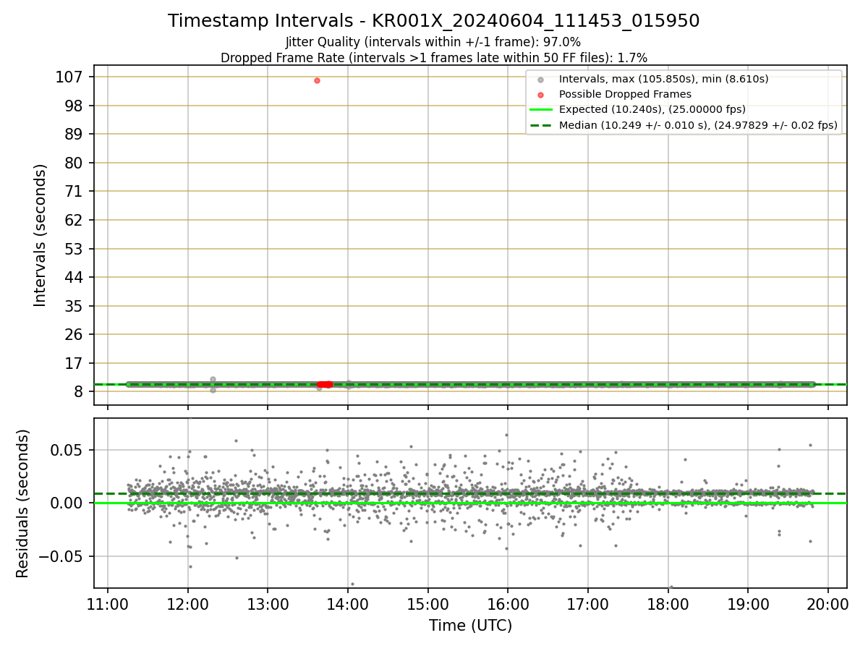868x651 pixels.
Task: Click the 'Intervals (seconds)' y-axis label
Action: (x=41, y=235)
